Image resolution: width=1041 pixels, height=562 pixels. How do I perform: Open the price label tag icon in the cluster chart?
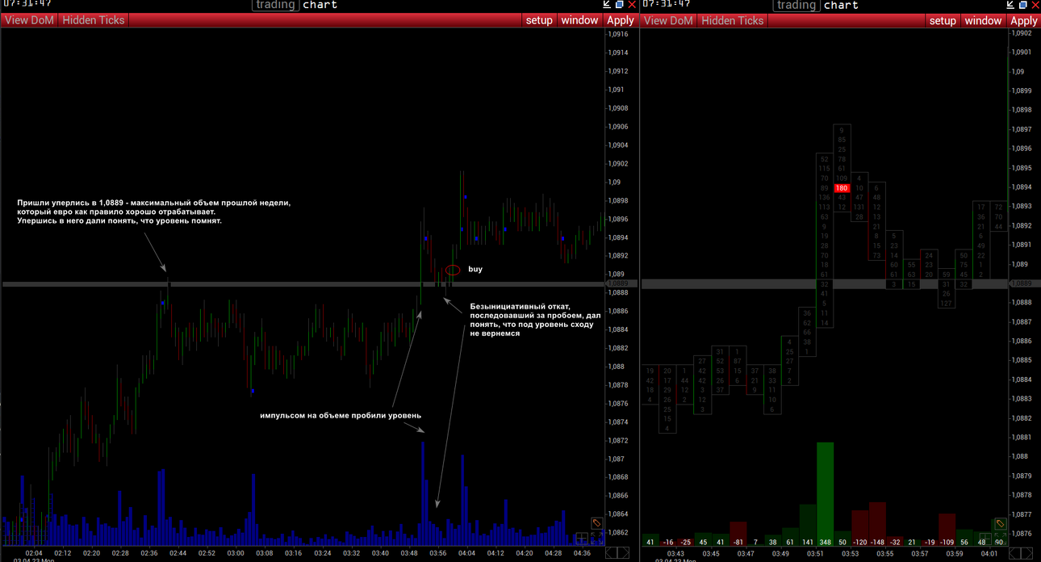tap(1000, 525)
